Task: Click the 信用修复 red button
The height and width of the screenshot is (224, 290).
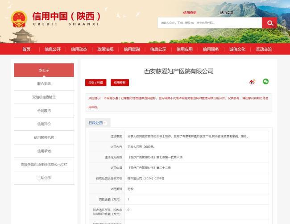Action: tap(120, 83)
